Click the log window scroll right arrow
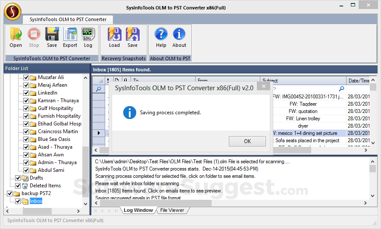This screenshot has height=229, width=381. 365,203
